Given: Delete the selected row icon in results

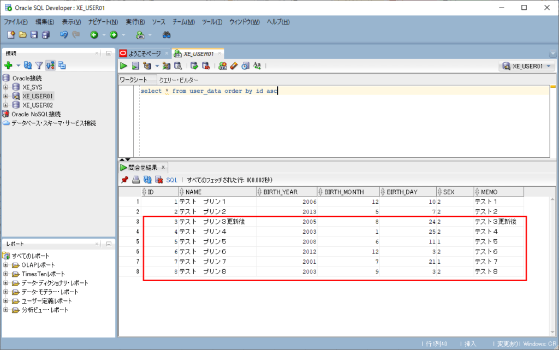Looking at the screenshot, I should [159, 180].
